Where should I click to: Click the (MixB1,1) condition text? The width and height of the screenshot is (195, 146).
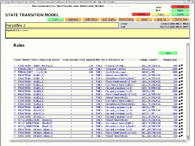point(39,117)
